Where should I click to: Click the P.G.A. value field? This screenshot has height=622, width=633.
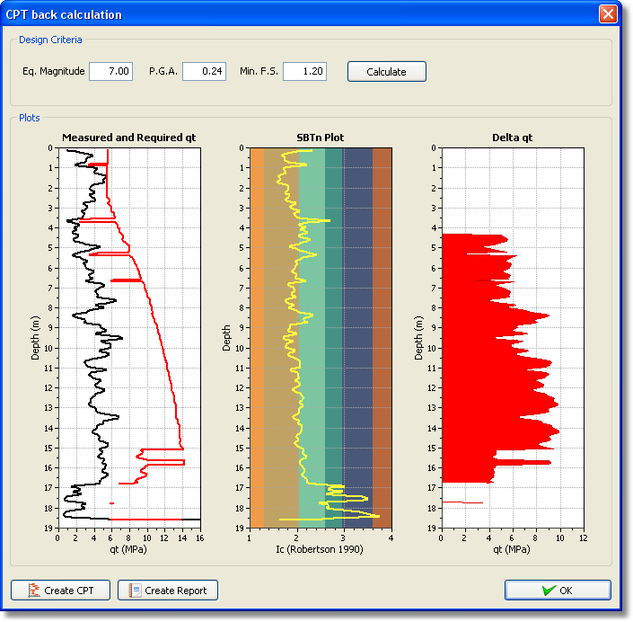pos(204,71)
